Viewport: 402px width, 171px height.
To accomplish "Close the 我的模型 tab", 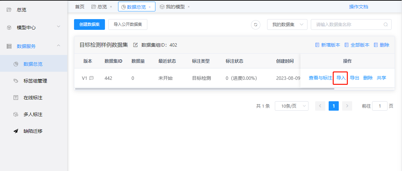I will (189, 7).
